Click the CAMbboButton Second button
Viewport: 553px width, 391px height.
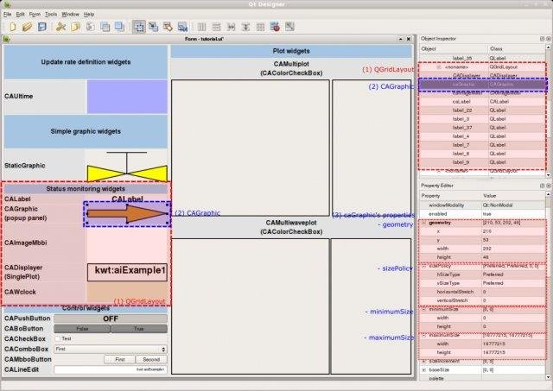click(151, 359)
